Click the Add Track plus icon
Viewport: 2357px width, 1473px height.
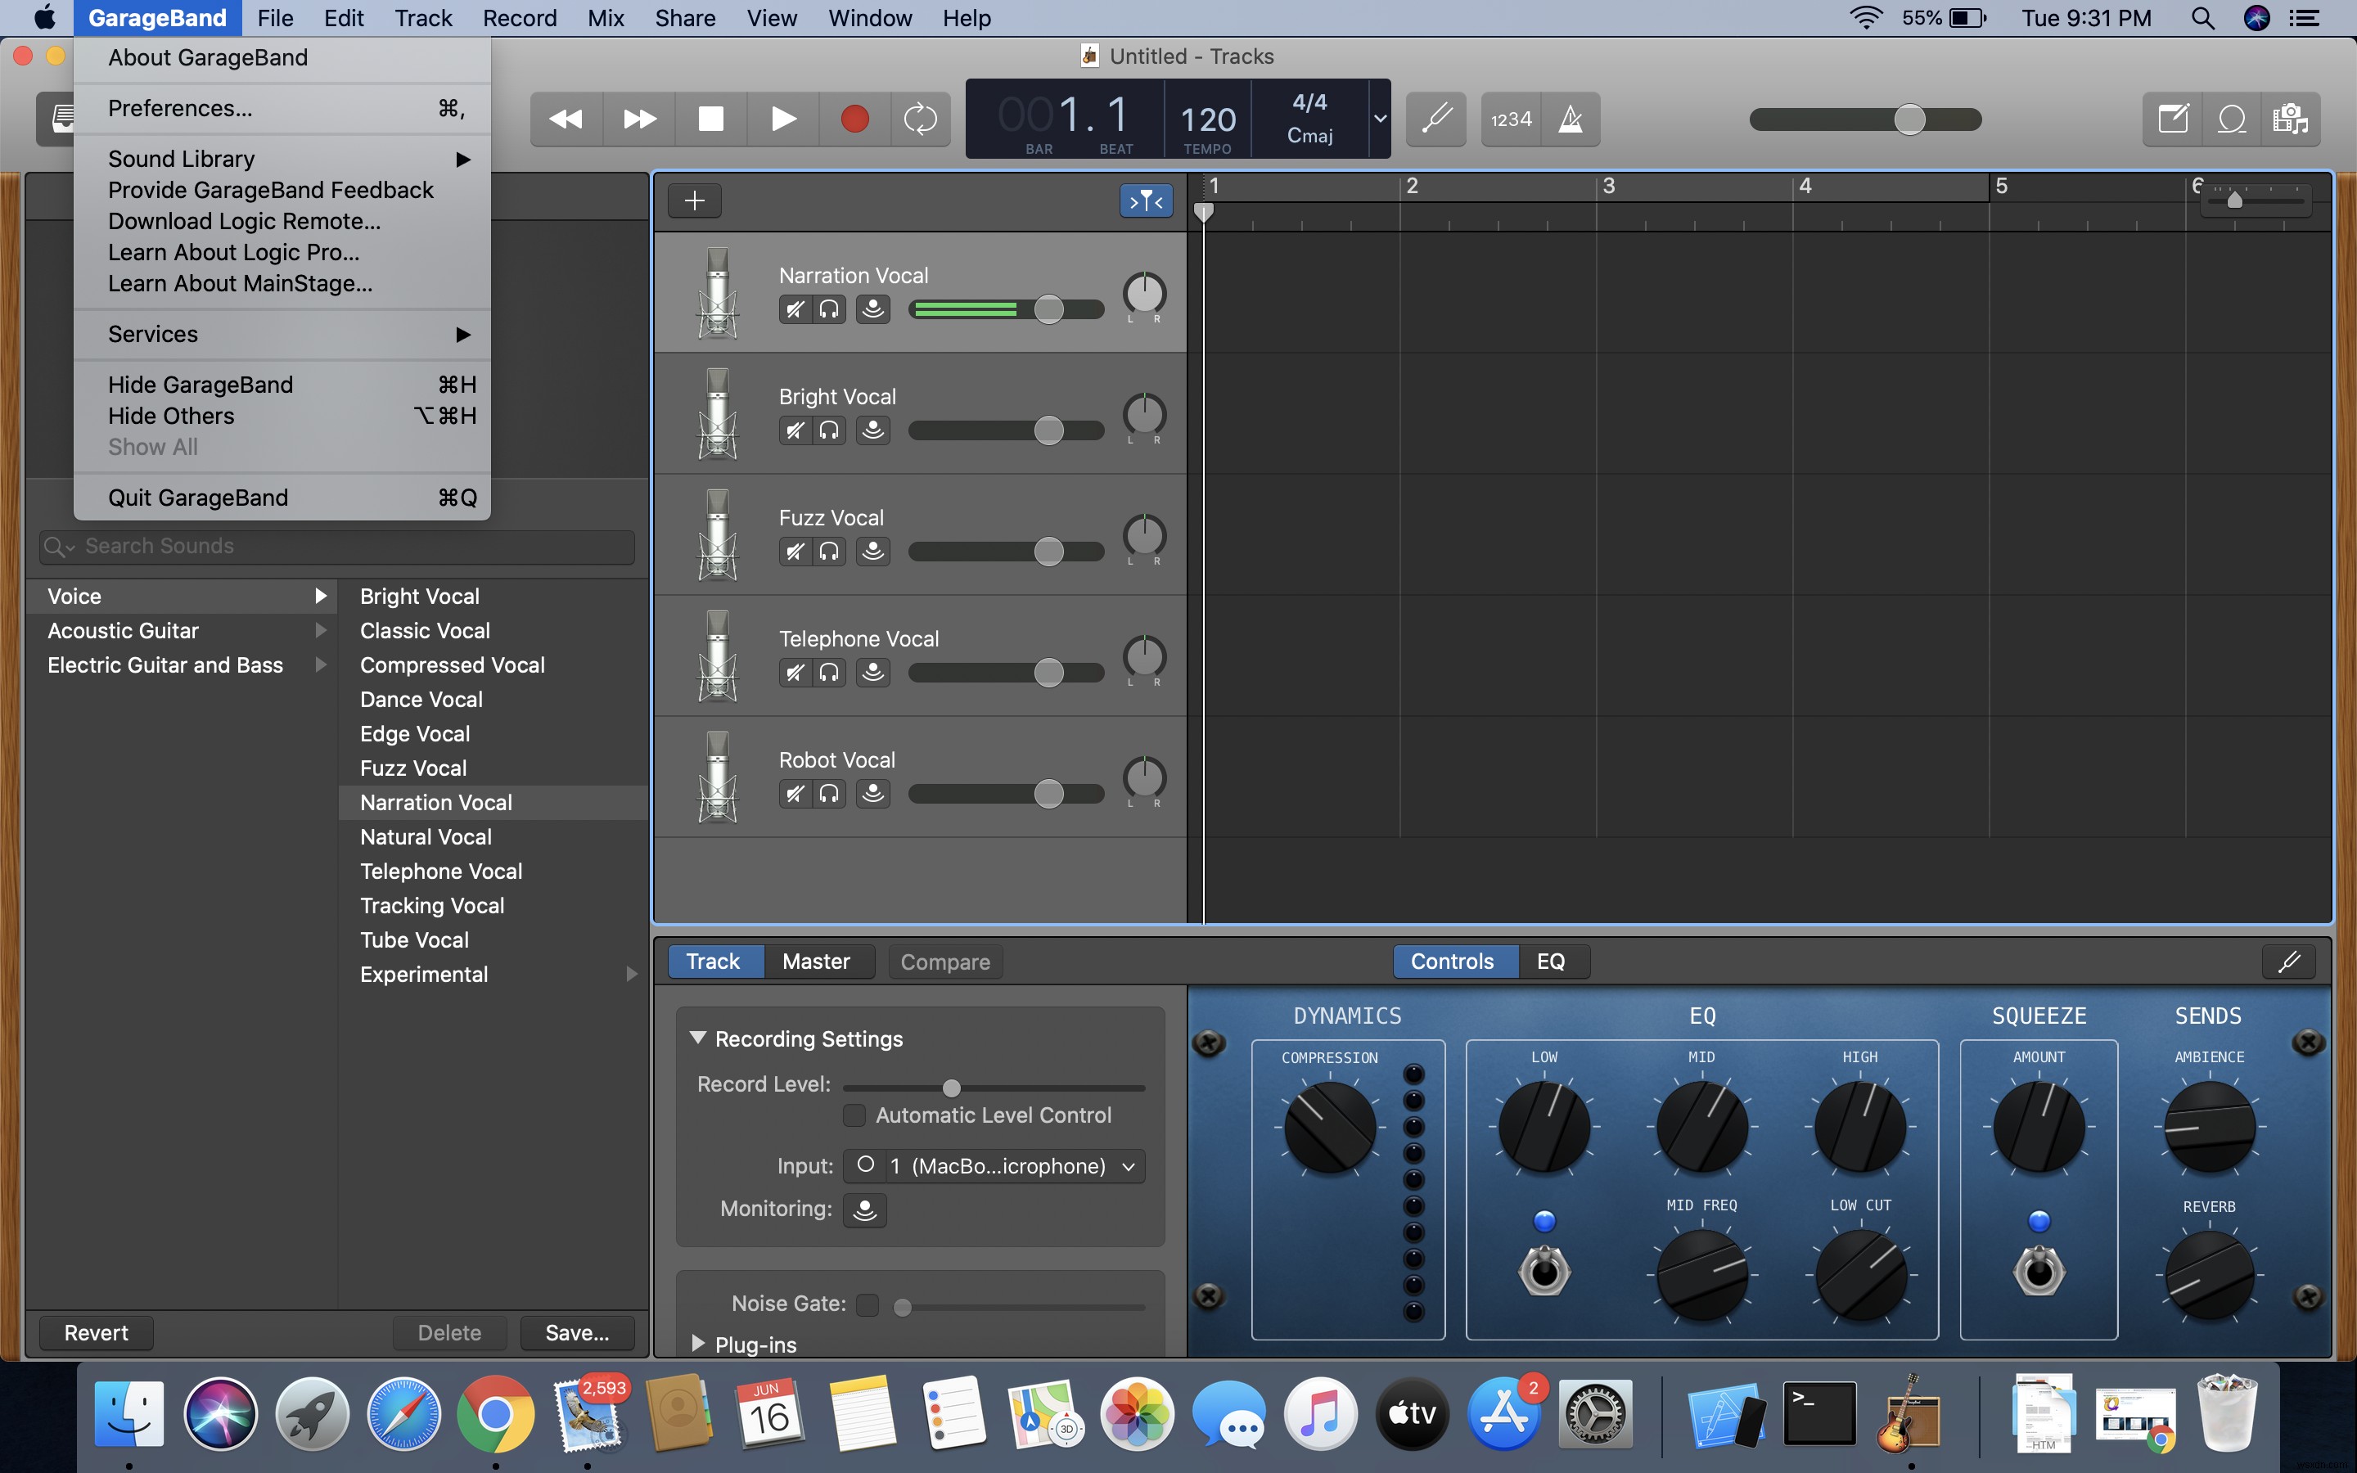[x=694, y=200]
